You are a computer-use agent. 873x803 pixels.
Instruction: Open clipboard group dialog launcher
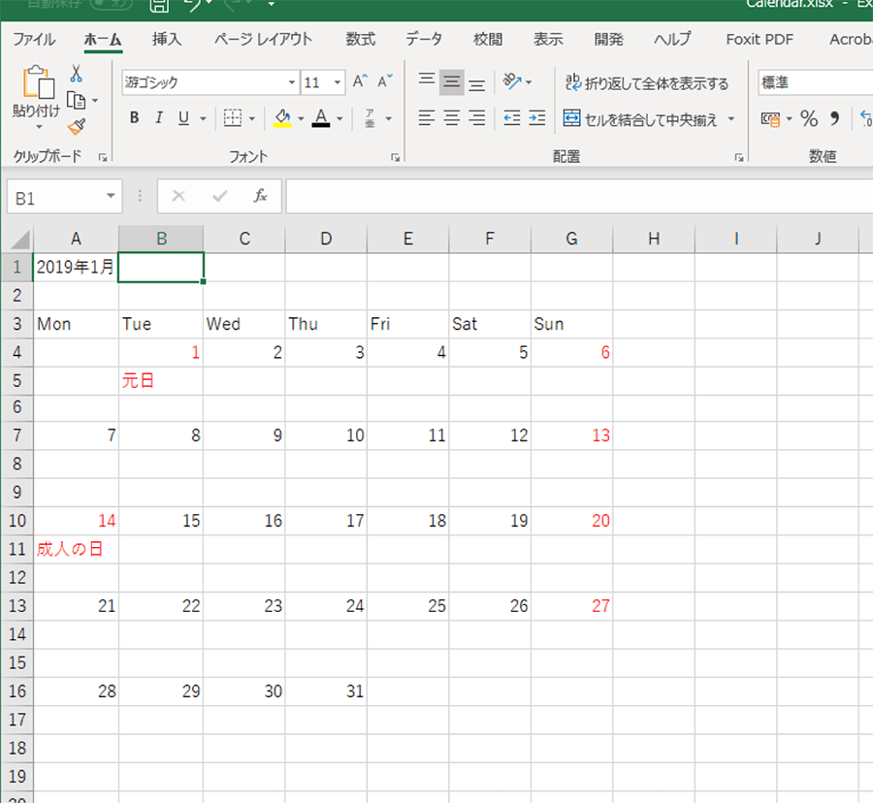103,157
